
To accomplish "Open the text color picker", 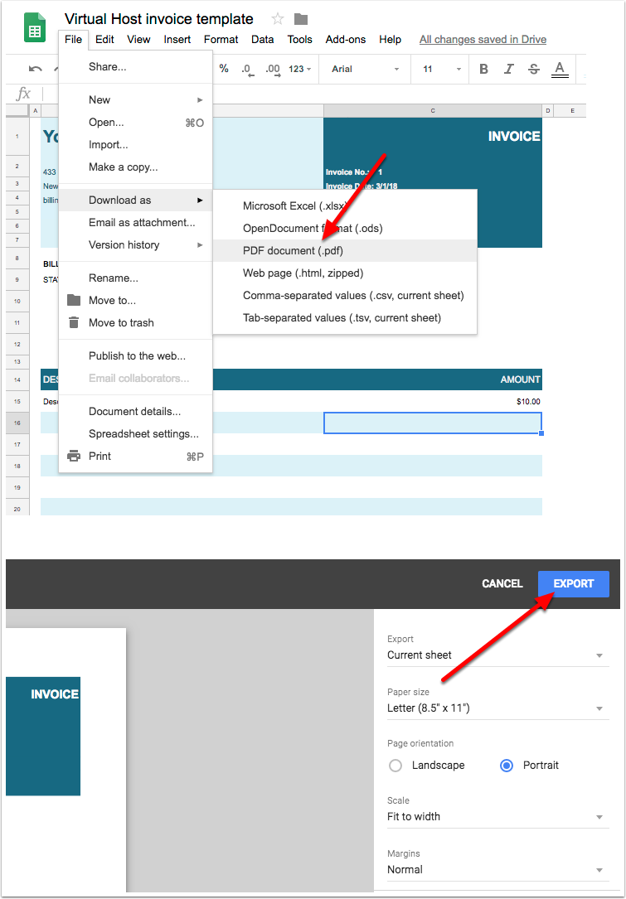I will [560, 70].
